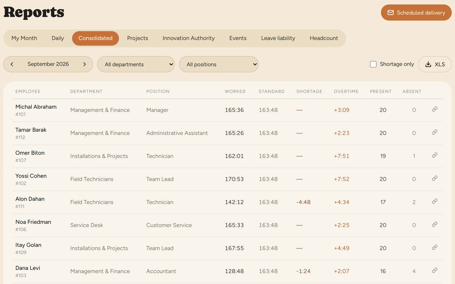Open link icon for Dana Levi row

click(435, 270)
